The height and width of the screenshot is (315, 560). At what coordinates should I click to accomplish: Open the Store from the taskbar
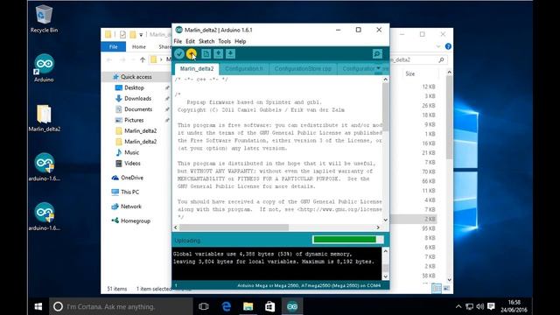click(x=270, y=306)
